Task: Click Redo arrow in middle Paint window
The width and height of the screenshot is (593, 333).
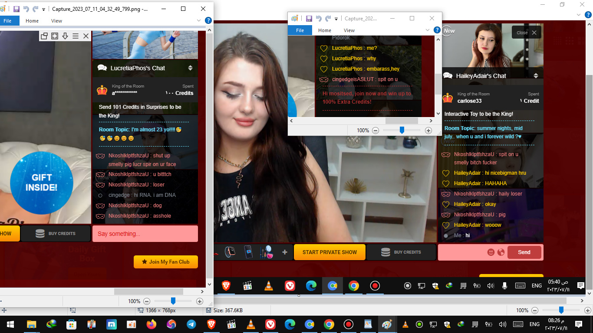Action: [x=328, y=19]
